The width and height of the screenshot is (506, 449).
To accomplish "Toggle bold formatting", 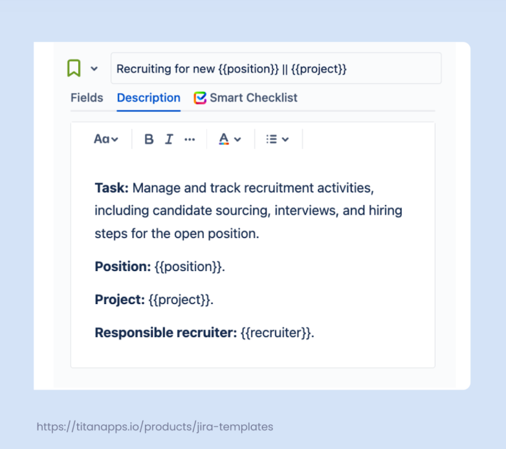I will click(x=149, y=139).
